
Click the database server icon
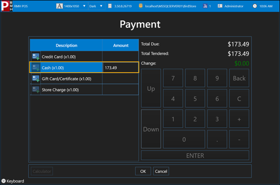tap(140, 6)
